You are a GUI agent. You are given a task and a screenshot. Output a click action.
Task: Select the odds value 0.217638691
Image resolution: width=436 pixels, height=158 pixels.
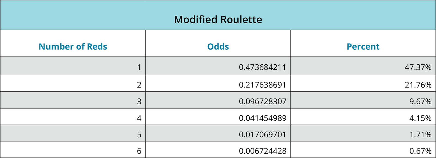262,85
